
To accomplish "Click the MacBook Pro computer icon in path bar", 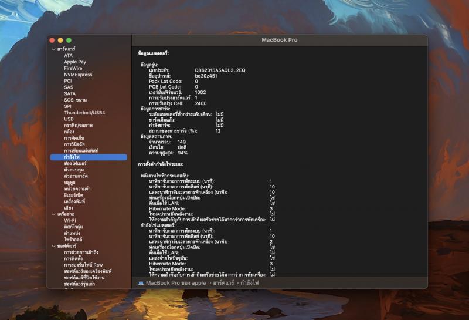I will pos(141,283).
